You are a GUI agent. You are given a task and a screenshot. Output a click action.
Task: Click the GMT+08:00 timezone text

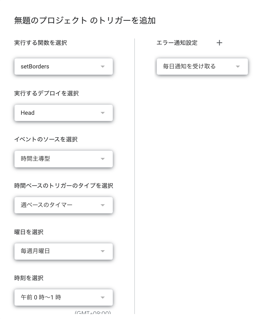(x=93, y=313)
